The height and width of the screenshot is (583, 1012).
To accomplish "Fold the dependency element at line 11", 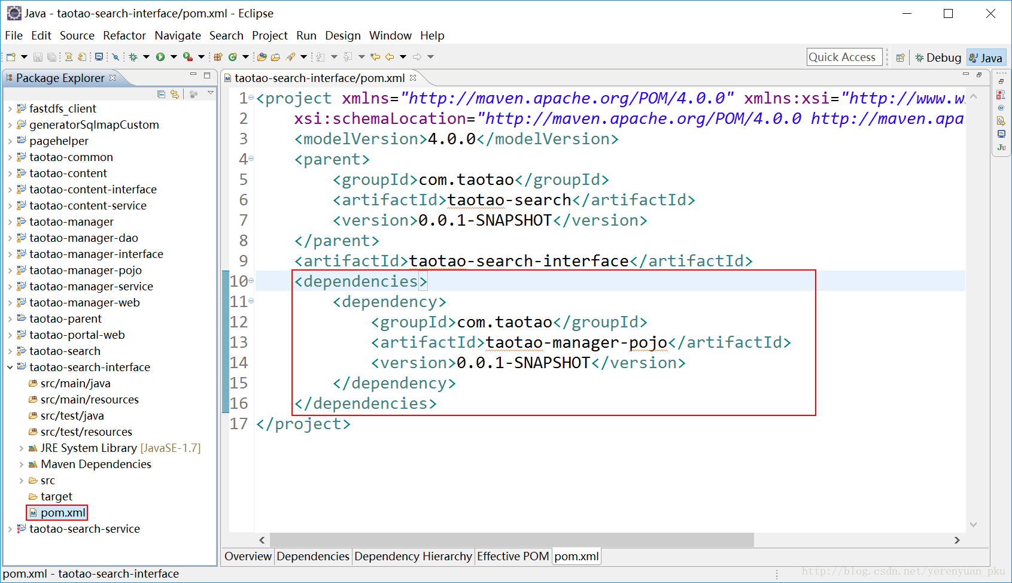I will tap(251, 301).
